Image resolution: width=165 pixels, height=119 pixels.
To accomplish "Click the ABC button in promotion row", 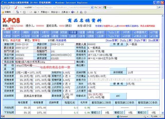I will [118, 95].
